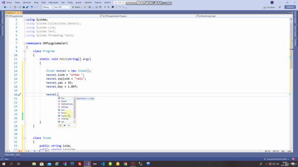Click the Save All toolbar icon
Viewport: 298px width, 167px height.
27,7
